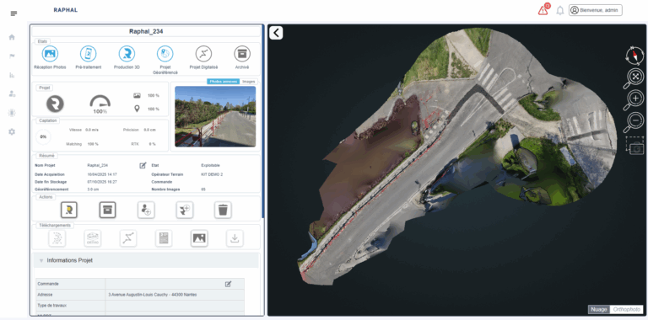The height and width of the screenshot is (320, 648).
Task: Collapse the Informations Projet section
Action: click(x=40, y=260)
